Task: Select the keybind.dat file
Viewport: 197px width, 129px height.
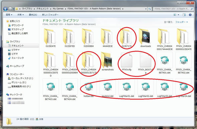Action: [x=108, y=88]
